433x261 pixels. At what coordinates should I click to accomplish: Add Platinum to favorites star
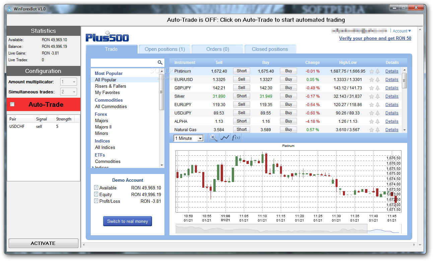(x=371, y=71)
